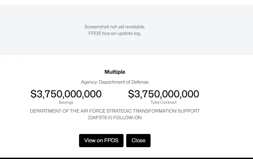This screenshot has height=159, width=253.
Task: Click the "Agency:" label word
Action: (89, 82)
